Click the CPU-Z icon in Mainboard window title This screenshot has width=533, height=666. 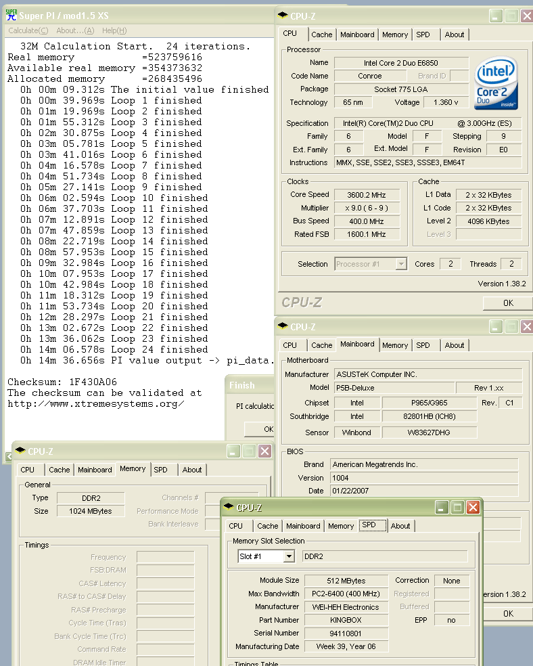pos(283,326)
